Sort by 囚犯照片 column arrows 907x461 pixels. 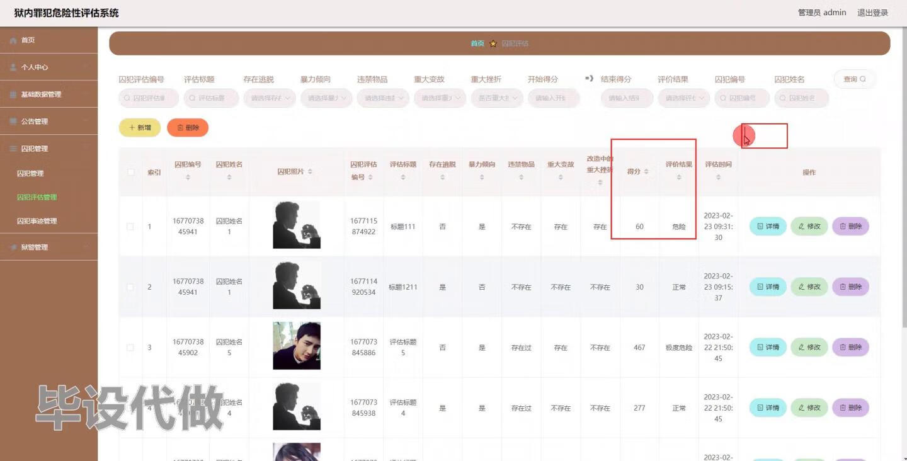pyautogui.click(x=310, y=172)
